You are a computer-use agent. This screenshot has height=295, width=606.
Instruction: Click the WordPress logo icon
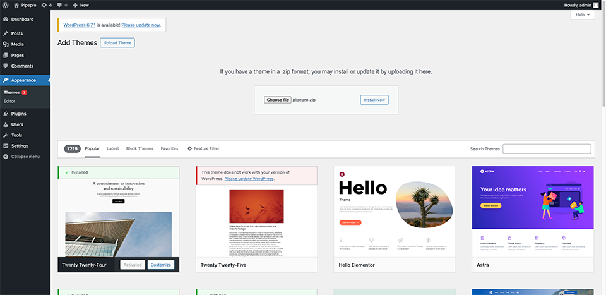tap(5, 5)
